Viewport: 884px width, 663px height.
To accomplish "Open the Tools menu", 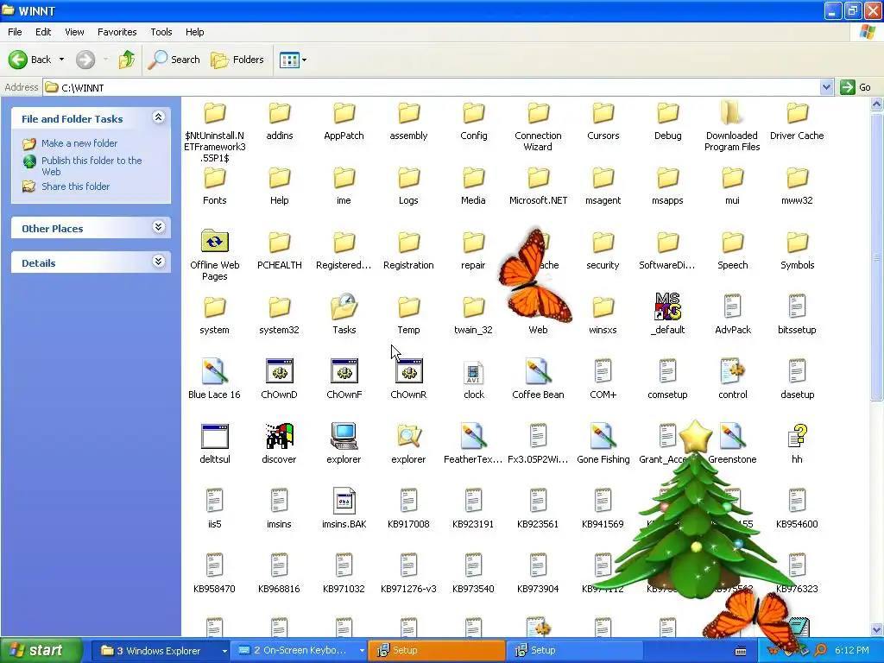I will (x=161, y=32).
